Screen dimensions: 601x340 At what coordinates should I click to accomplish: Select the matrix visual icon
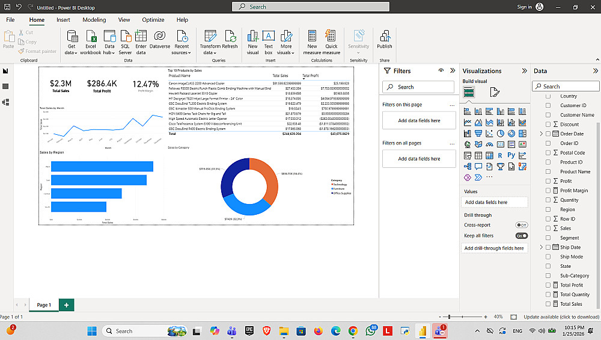489,155
